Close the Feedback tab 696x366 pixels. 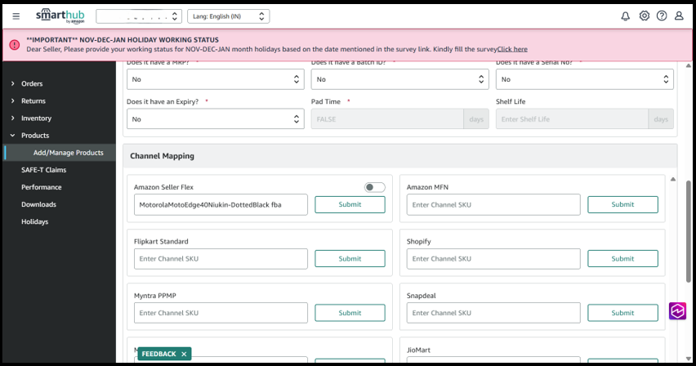point(185,354)
